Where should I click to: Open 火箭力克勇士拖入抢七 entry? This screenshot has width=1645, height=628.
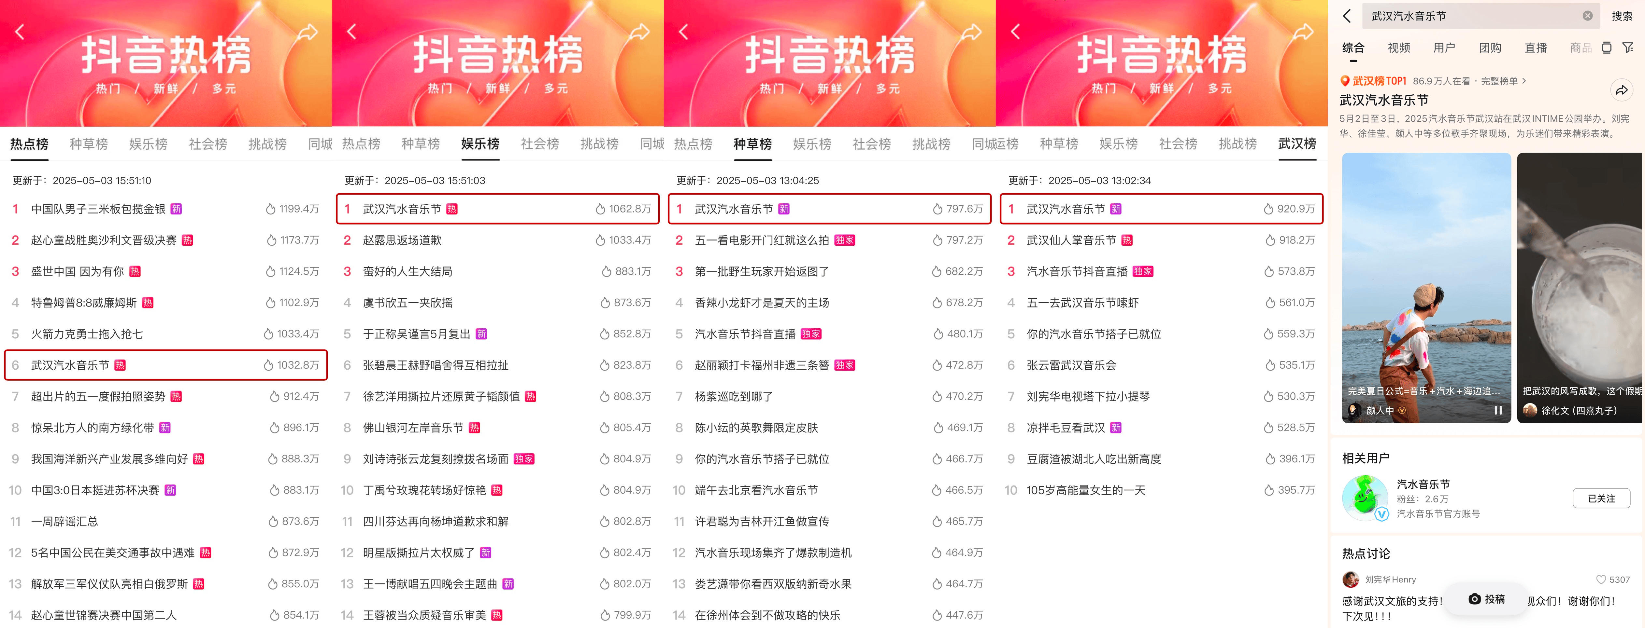tap(165, 334)
